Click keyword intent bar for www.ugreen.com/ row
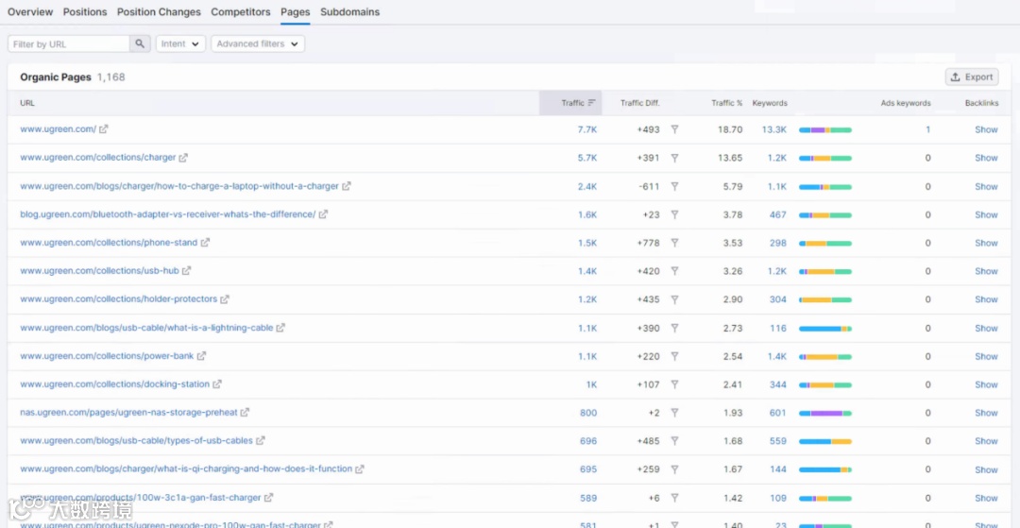Screen dimensions: 1020x528 [824, 130]
